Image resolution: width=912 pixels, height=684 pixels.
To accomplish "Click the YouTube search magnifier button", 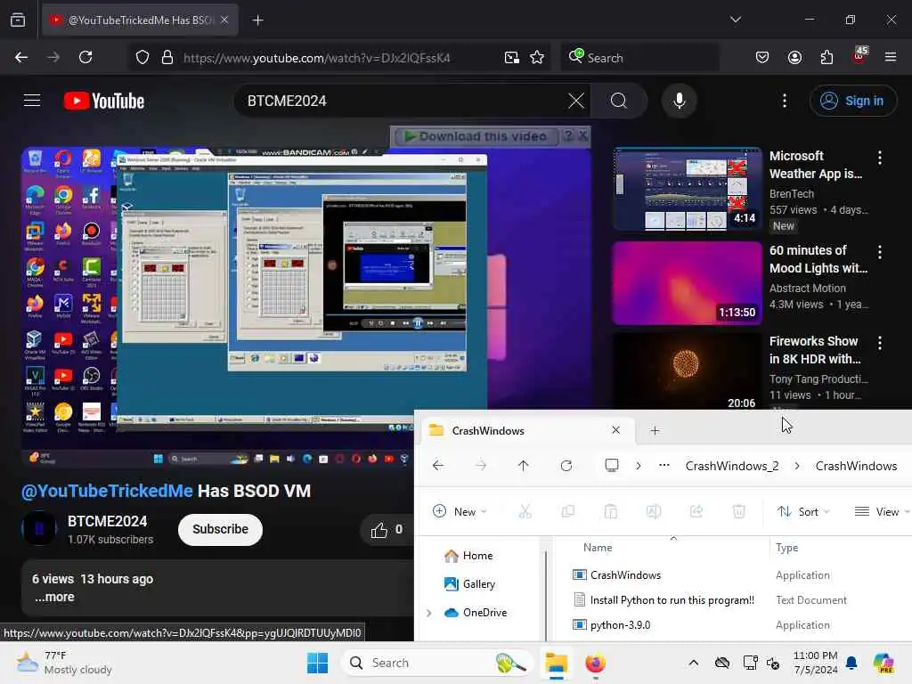I will coord(619,101).
